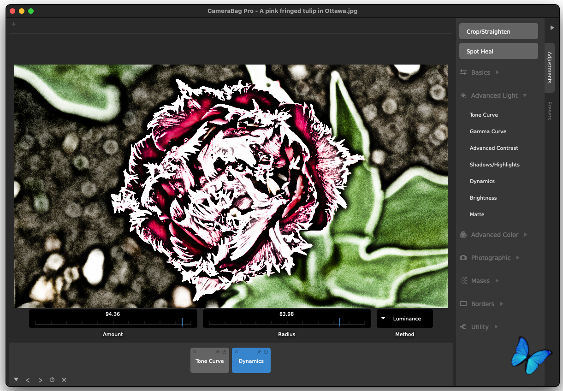Add a new tab with the plus icon
This screenshot has width=563, height=391.
pyautogui.click(x=13, y=24)
